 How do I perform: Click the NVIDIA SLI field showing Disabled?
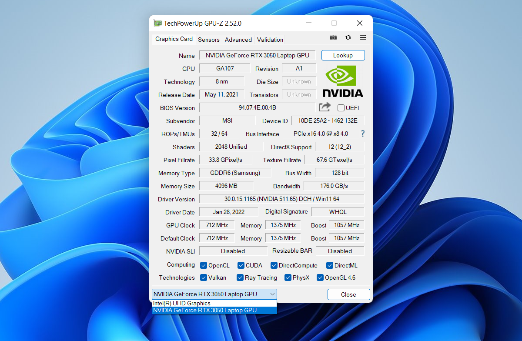click(x=233, y=251)
